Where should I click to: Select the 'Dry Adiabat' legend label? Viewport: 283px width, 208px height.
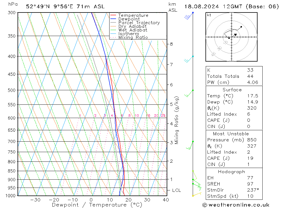click(x=132, y=26)
